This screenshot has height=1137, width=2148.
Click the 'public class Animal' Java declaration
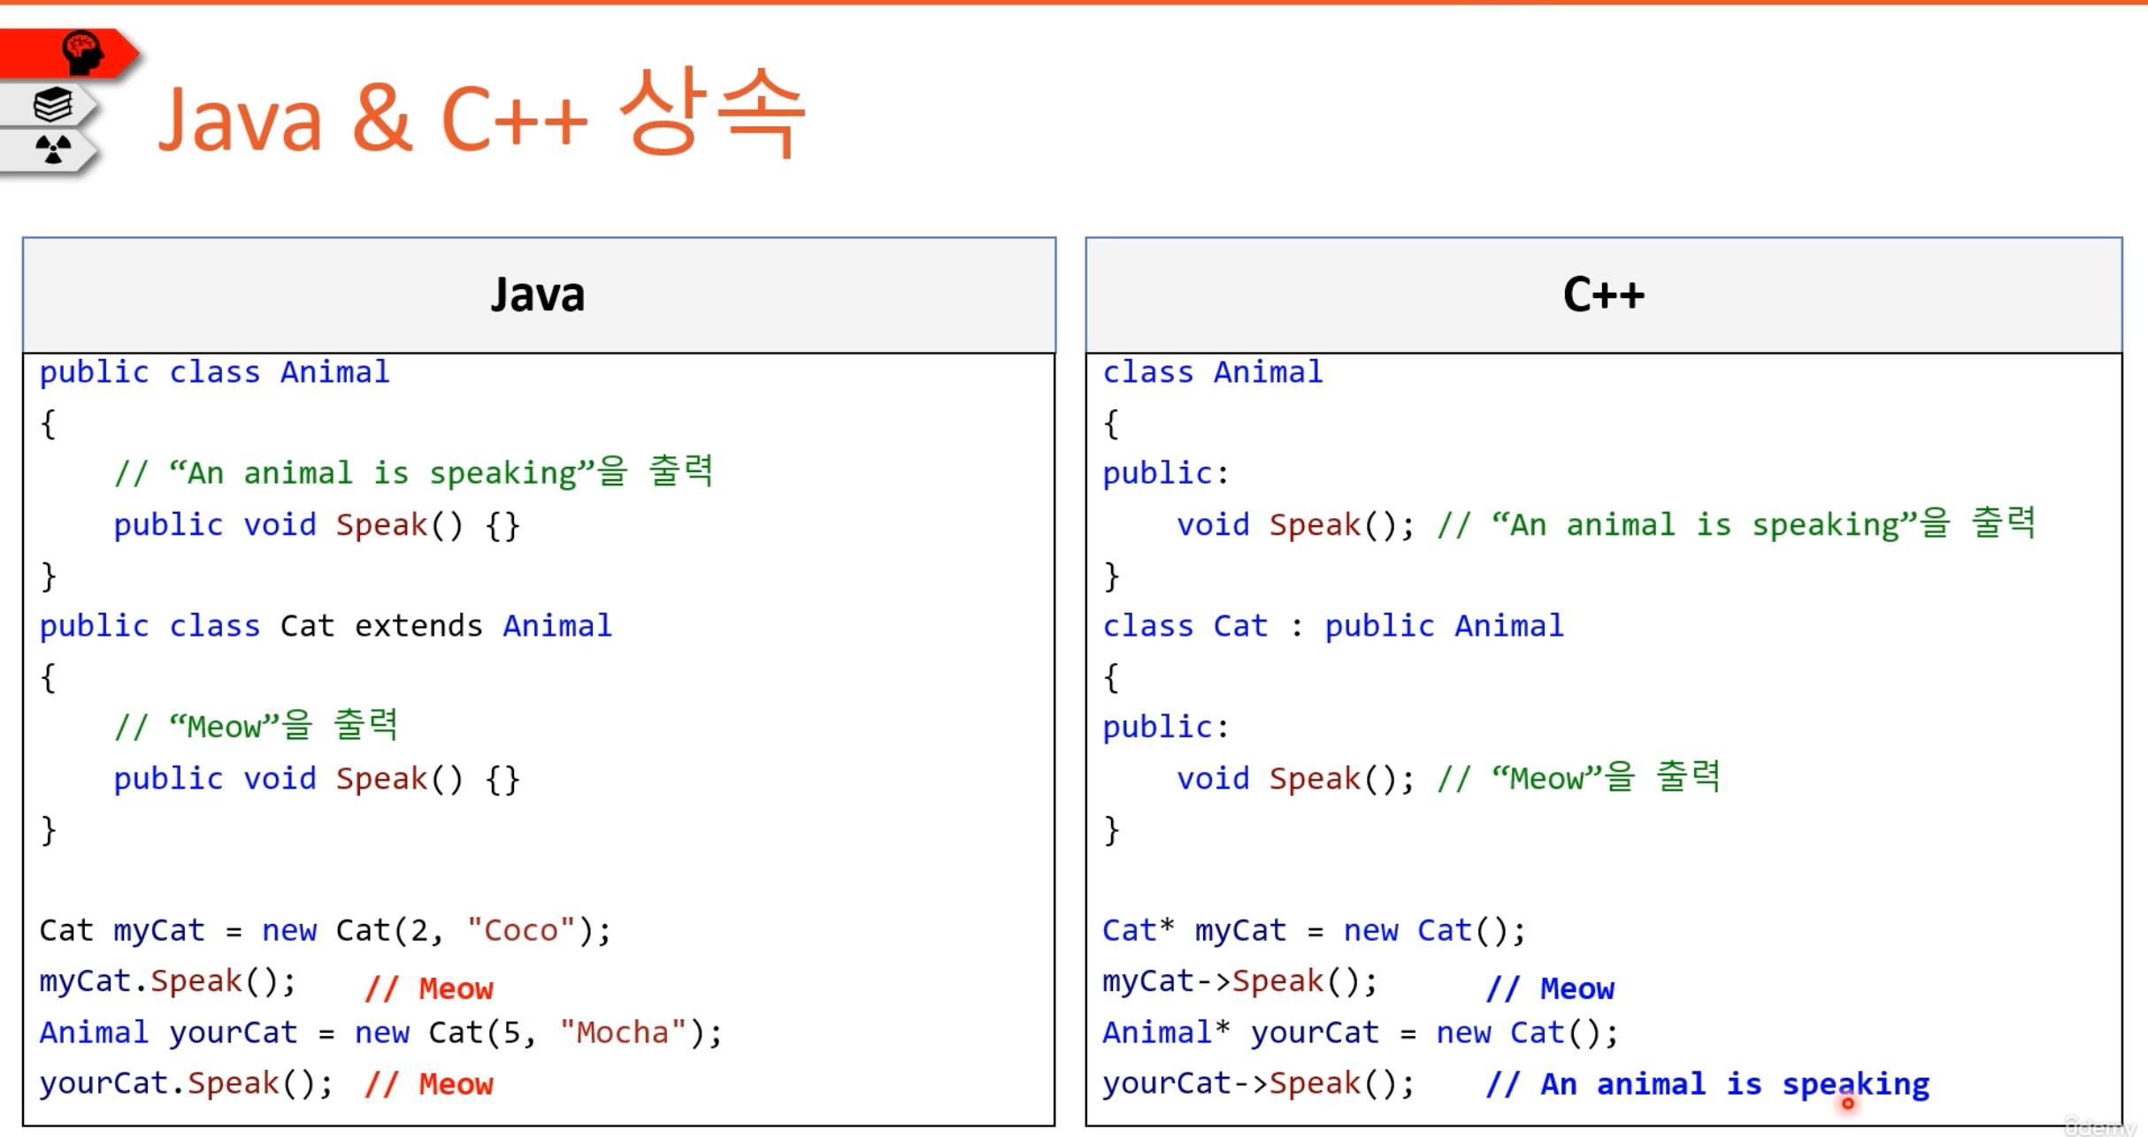214,372
